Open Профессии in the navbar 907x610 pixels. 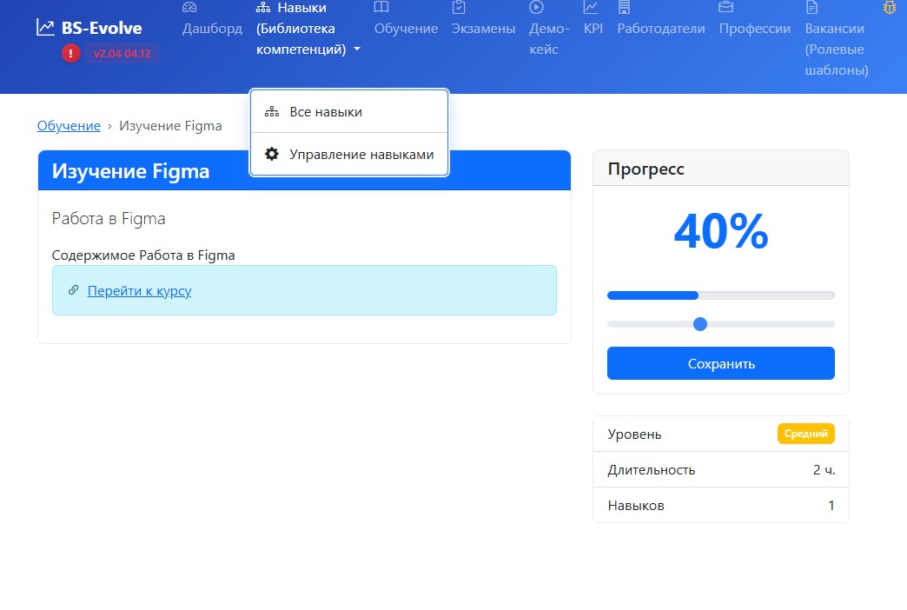[x=755, y=29]
